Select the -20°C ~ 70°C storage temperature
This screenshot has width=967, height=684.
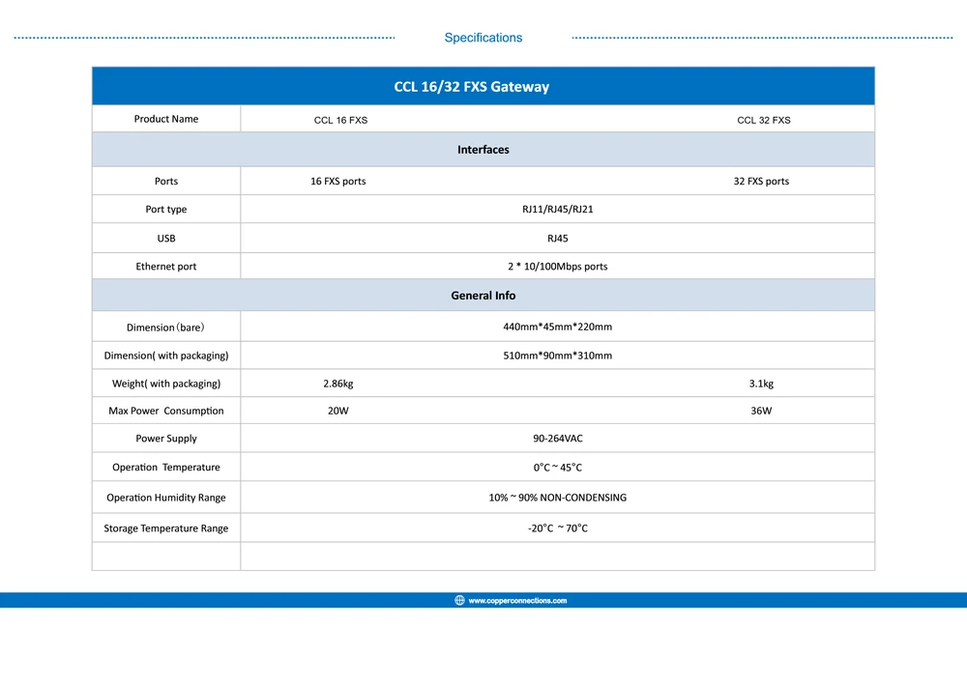tap(557, 528)
